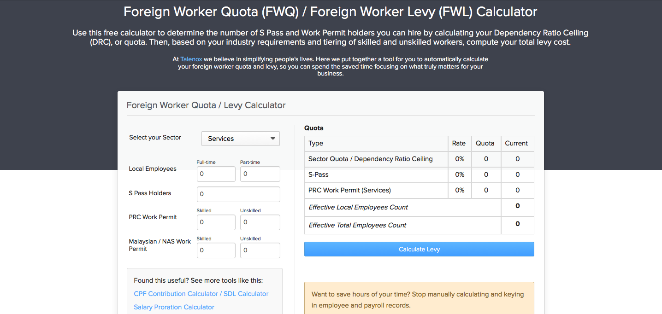Click the Skilled PRC Work Permit field

point(216,222)
